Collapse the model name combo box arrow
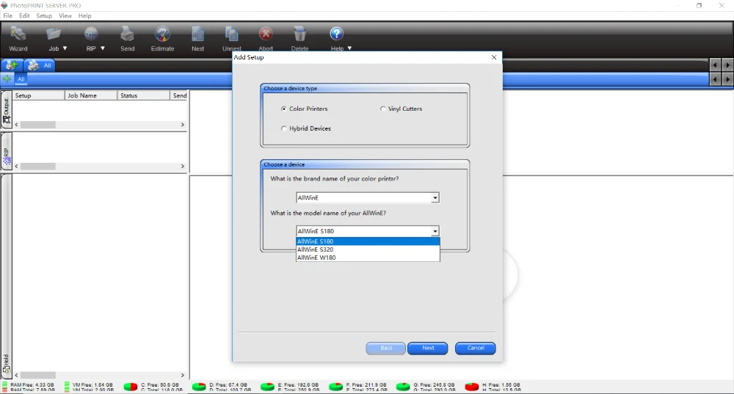This screenshot has width=734, height=394. pos(435,231)
